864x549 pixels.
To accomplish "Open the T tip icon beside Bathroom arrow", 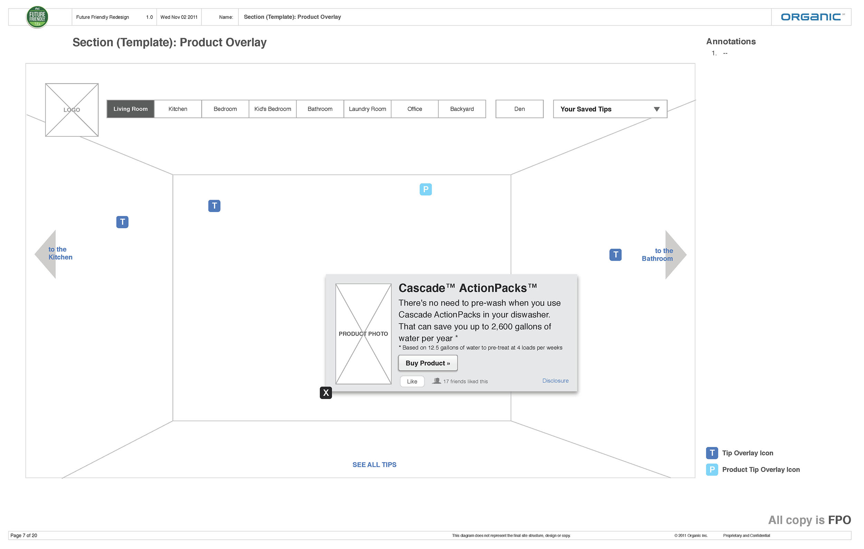I will point(616,255).
